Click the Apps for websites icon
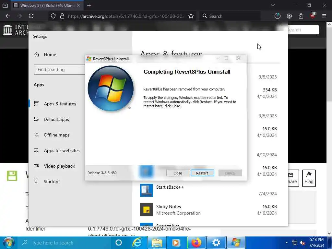 [36, 150]
